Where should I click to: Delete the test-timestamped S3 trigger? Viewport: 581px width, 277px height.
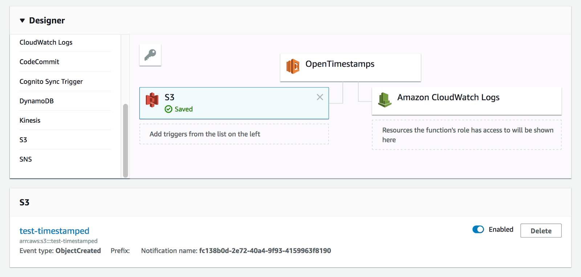(541, 231)
